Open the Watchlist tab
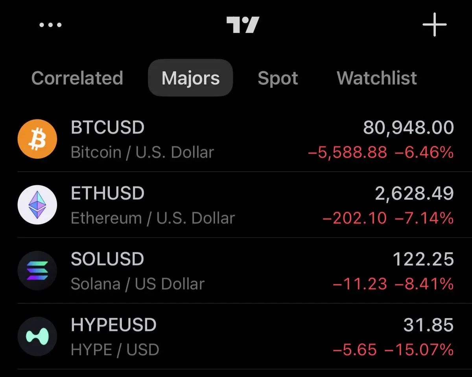 [377, 78]
